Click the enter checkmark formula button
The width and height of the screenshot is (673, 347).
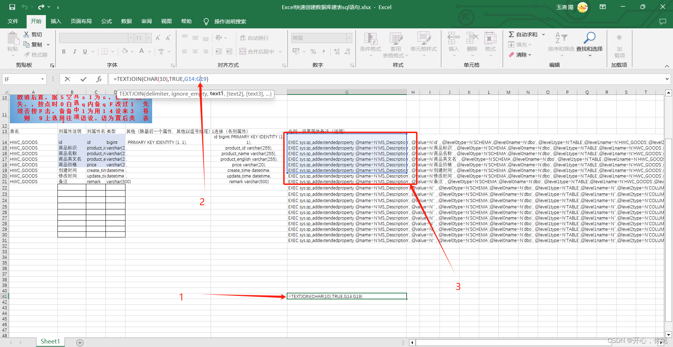tap(83, 79)
